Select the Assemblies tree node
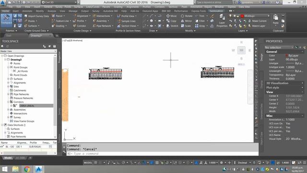The width and height of the screenshot is (307, 173). (20, 110)
